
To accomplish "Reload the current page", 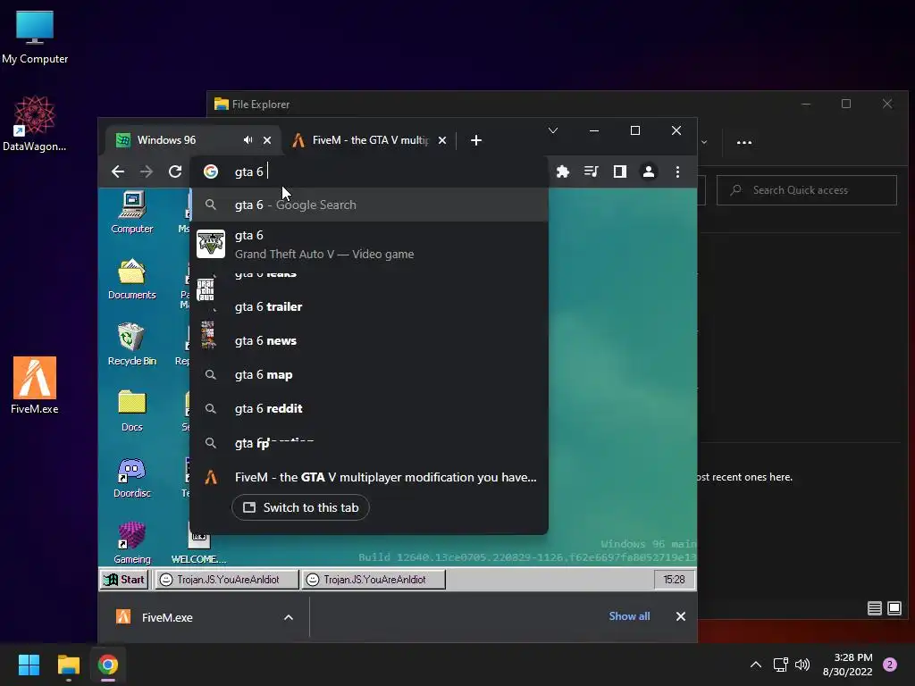I will click(175, 171).
